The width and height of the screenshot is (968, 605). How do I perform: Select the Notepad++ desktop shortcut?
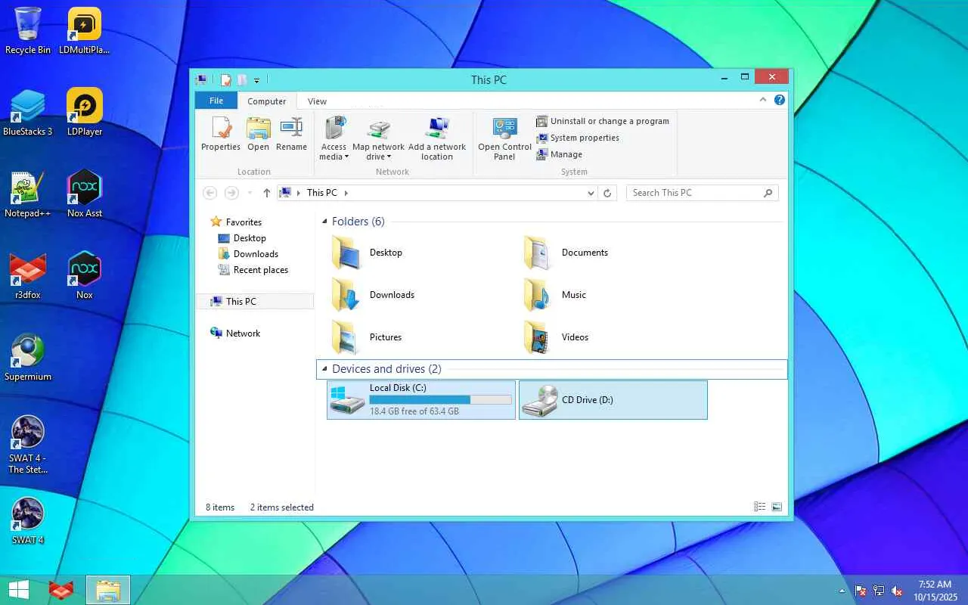click(28, 194)
